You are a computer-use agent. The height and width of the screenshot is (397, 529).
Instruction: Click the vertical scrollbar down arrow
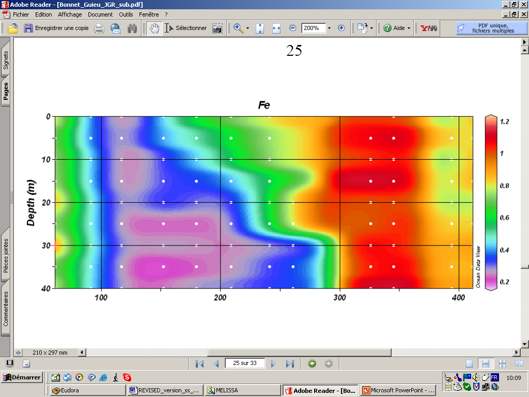(525, 344)
